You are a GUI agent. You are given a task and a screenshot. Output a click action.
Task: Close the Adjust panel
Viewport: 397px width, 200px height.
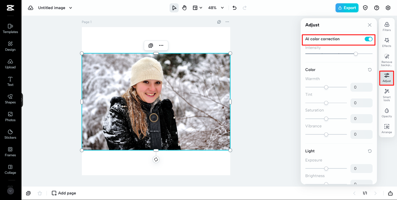pos(370,25)
